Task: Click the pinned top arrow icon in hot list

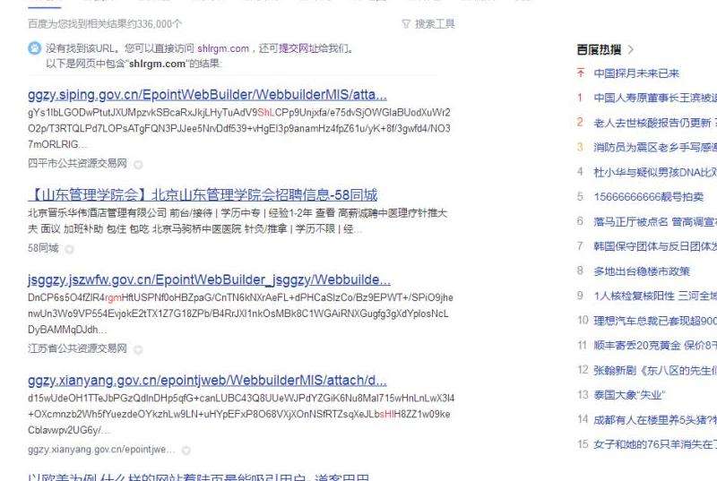Action: pos(581,73)
